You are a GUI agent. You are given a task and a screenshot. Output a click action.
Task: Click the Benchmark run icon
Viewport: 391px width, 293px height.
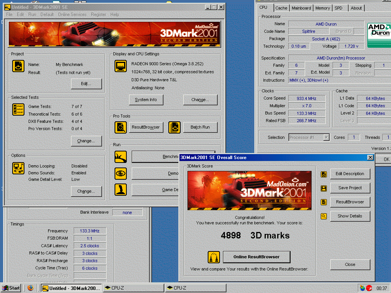click(121, 157)
